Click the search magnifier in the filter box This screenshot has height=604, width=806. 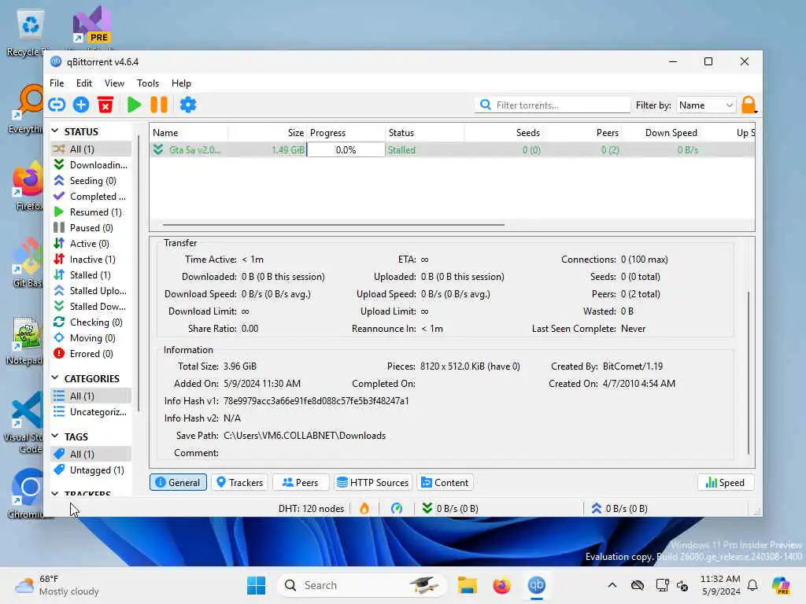click(485, 105)
